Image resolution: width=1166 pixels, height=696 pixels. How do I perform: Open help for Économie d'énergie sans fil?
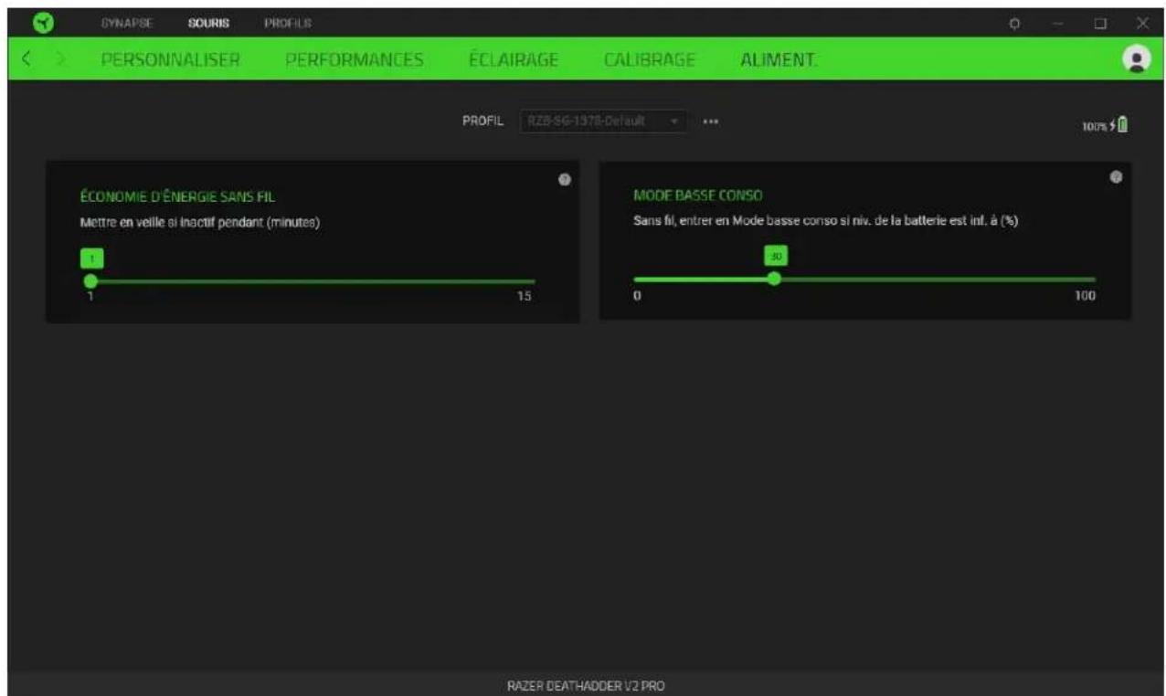point(564,179)
